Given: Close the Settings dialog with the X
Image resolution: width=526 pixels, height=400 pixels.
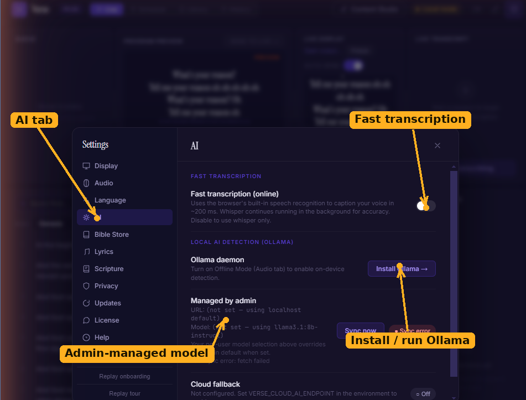Looking at the screenshot, I should pyautogui.click(x=438, y=146).
